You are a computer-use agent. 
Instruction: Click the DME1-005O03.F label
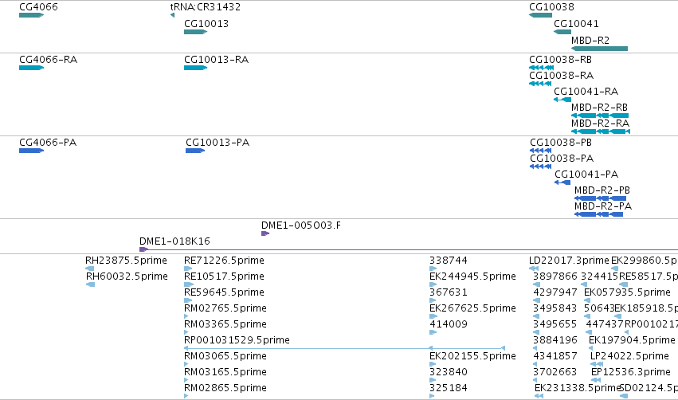301,225
